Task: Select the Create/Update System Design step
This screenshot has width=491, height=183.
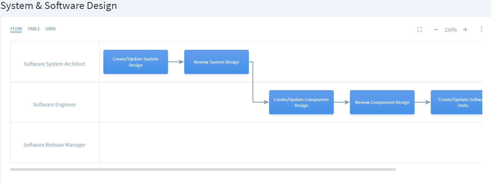Action: (136, 62)
